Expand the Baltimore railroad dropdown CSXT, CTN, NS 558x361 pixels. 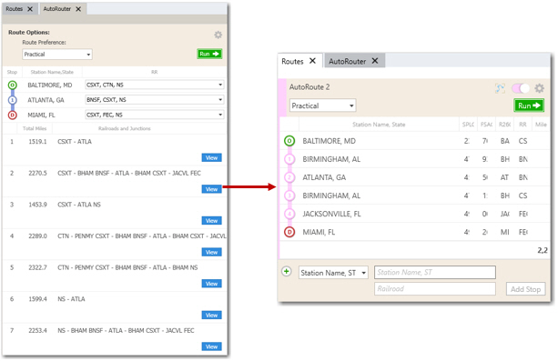click(x=155, y=85)
